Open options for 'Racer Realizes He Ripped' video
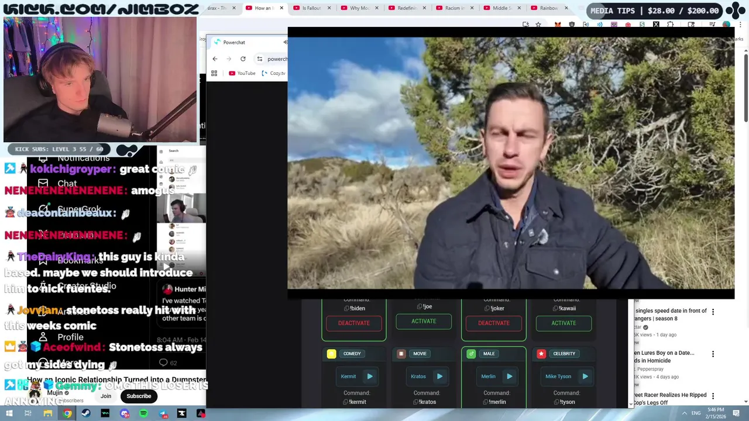Image resolution: width=749 pixels, height=421 pixels. (x=713, y=396)
